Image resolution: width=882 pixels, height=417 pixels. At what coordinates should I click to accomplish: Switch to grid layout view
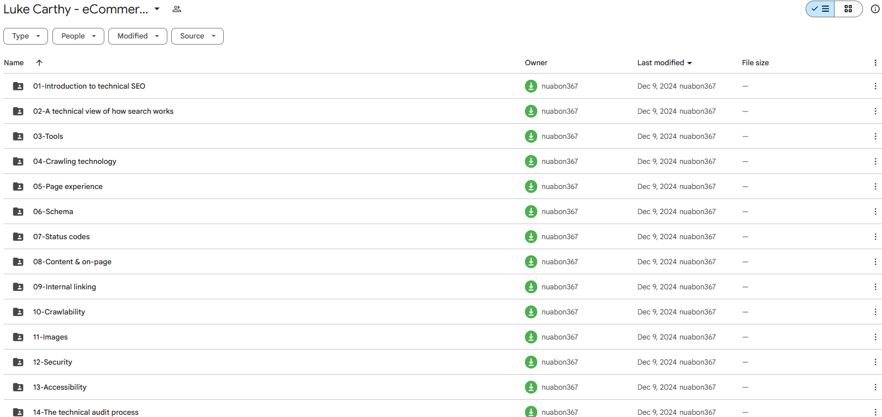coord(848,9)
